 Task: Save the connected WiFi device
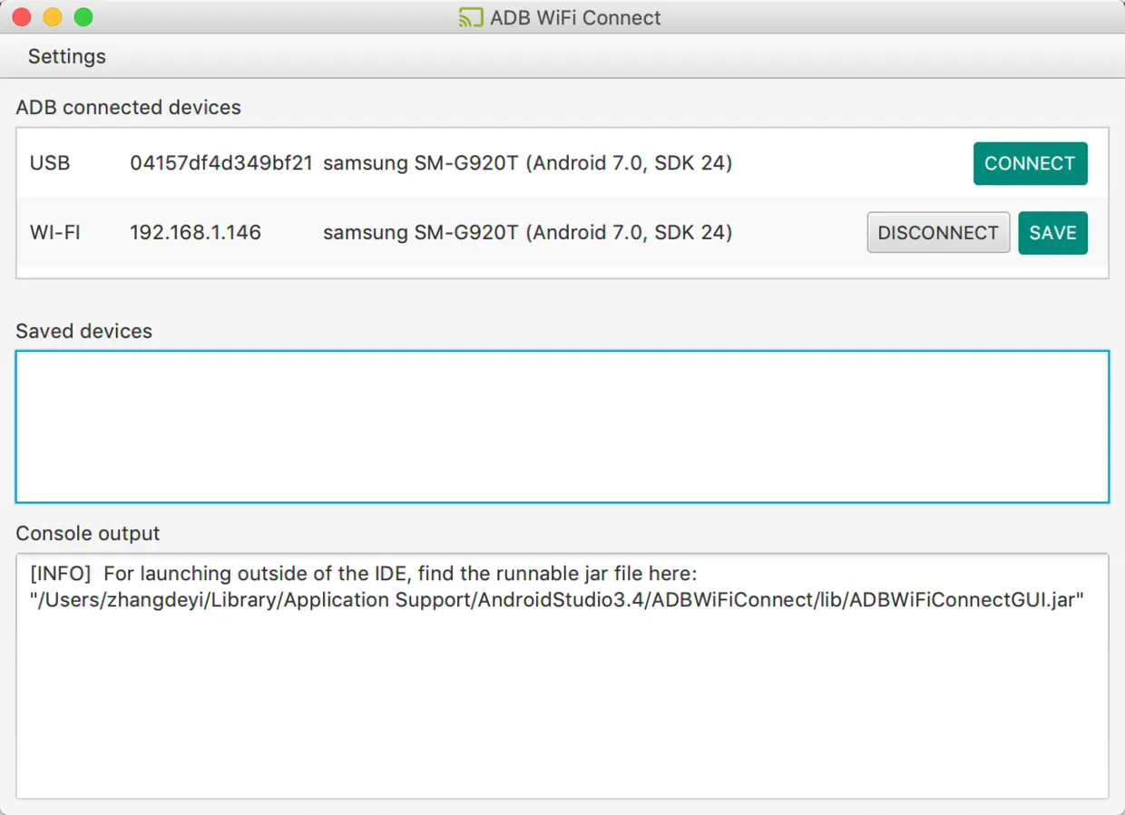click(1052, 232)
